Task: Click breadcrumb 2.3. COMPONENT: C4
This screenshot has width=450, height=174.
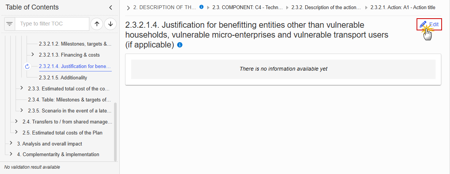Action: pos(248,8)
